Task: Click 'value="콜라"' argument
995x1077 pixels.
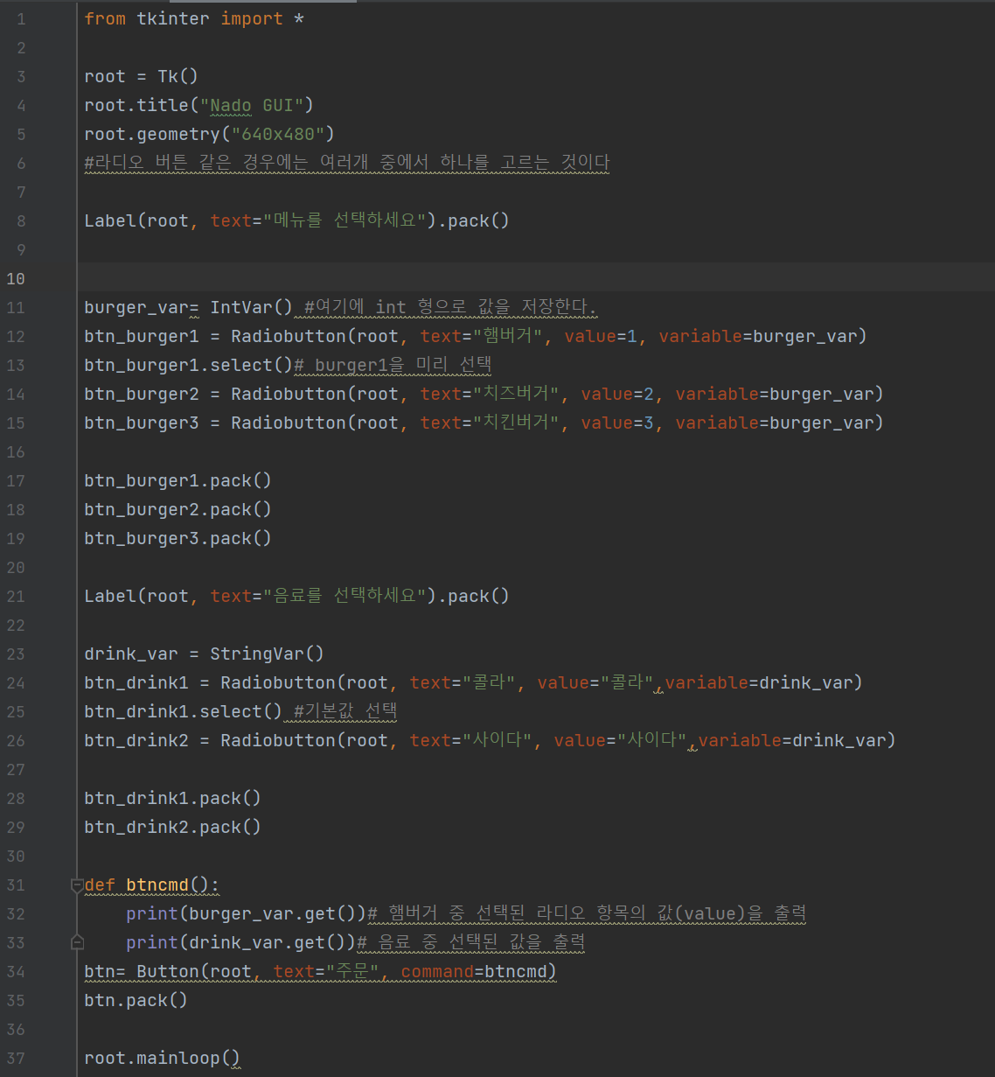Action: click(x=595, y=682)
